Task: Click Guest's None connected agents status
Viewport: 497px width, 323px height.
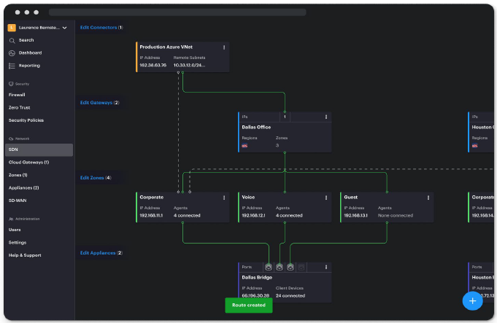Action: tap(396, 216)
